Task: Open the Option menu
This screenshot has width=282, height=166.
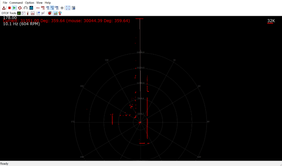Action: (30, 3)
